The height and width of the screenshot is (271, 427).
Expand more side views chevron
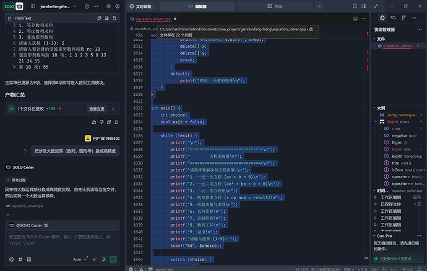point(414,18)
